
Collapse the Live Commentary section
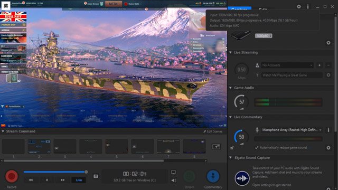(x=230, y=117)
